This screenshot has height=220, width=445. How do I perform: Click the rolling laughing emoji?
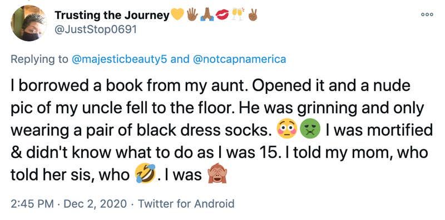tap(145, 174)
